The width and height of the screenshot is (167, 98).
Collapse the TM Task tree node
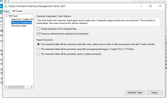pos(7,16)
